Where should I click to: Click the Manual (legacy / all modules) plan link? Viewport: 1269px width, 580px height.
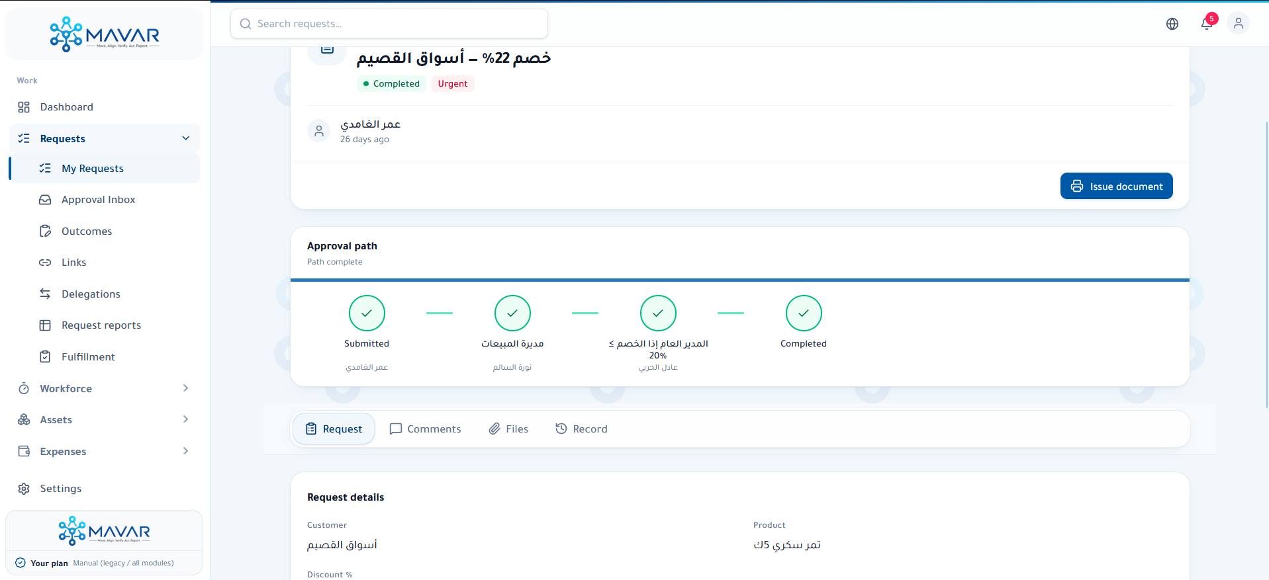tap(123, 563)
